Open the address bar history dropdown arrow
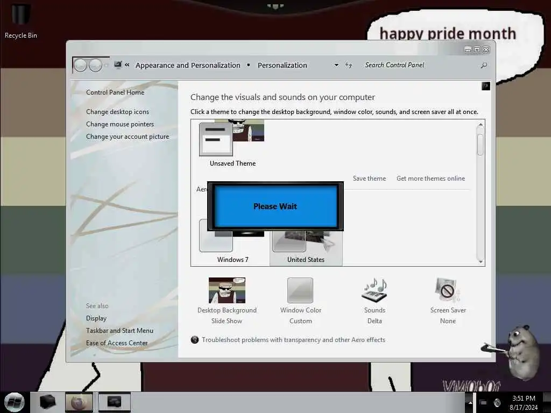This screenshot has height=413, width=551. pyautogui.click(x=336, y=65)
